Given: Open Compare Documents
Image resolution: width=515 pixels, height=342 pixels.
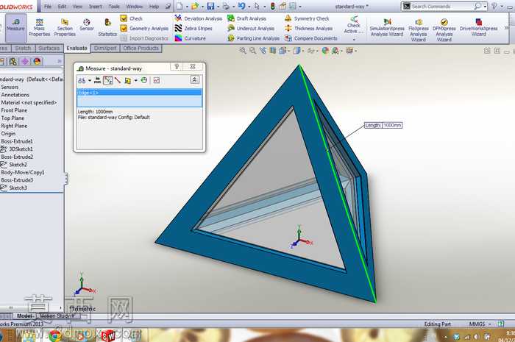Looking at the screenshot, I should coord(311,38).
